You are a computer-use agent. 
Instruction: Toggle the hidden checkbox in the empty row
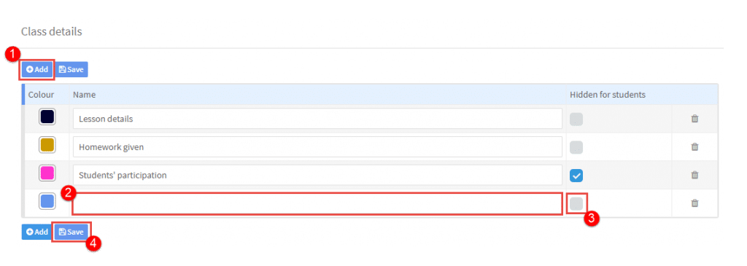pos(576,203)
